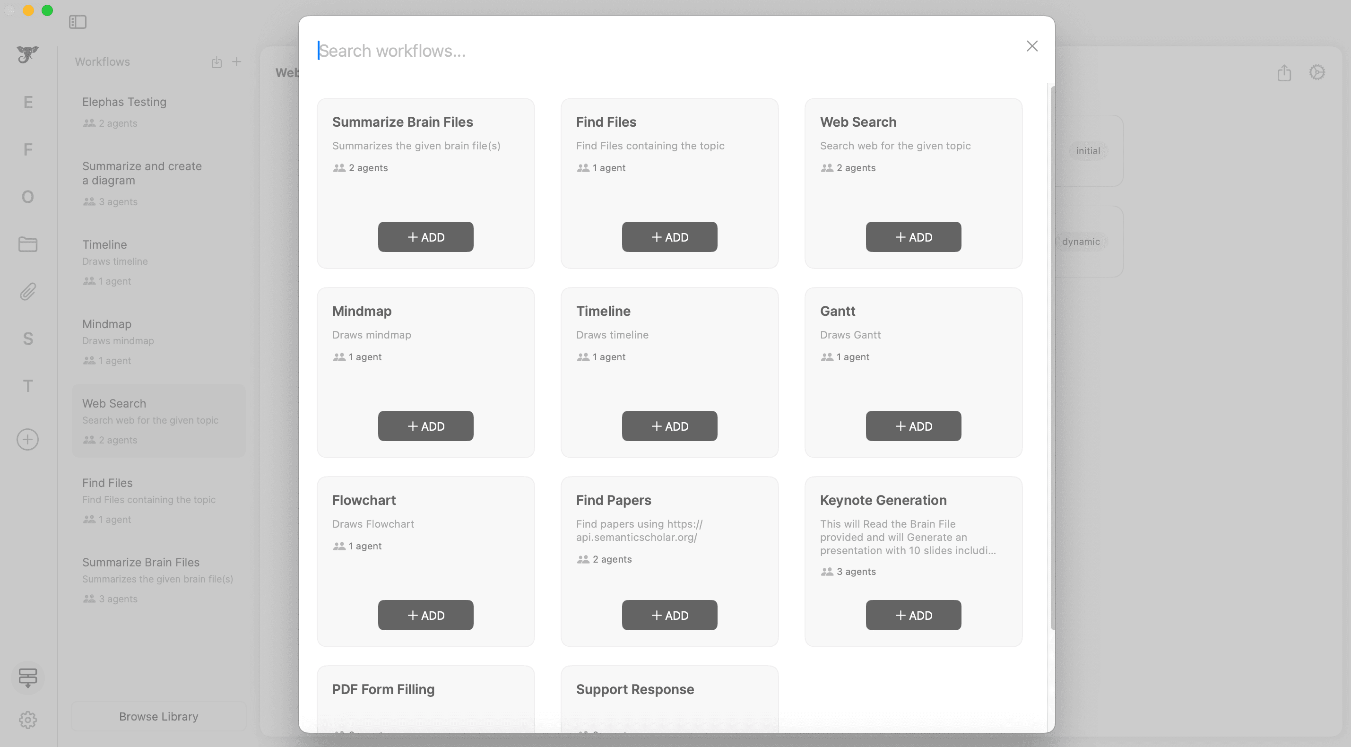Select Timeline workflow in sidebar list
This screenshot has width=1351, height=747.
[x=158, y=262]
